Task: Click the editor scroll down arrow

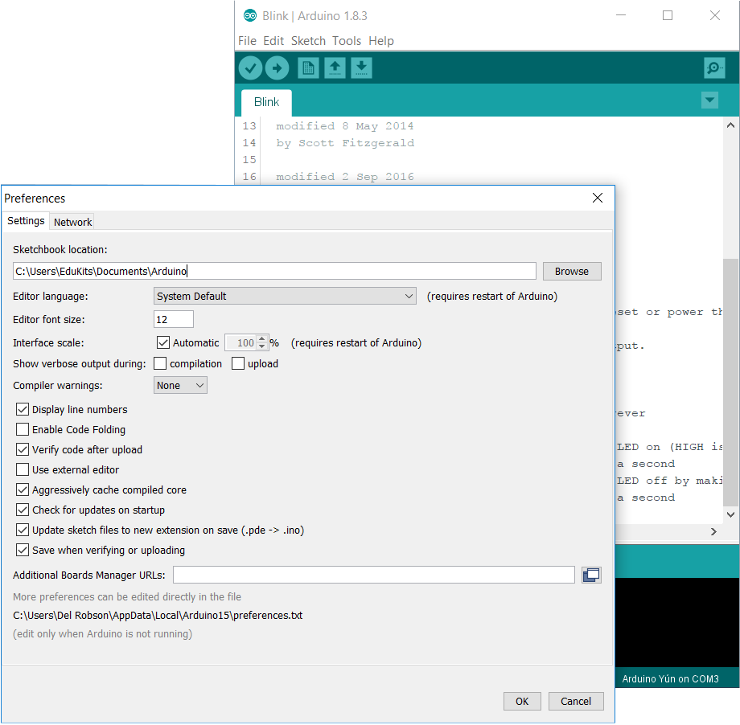Action: tap(730, 514)
